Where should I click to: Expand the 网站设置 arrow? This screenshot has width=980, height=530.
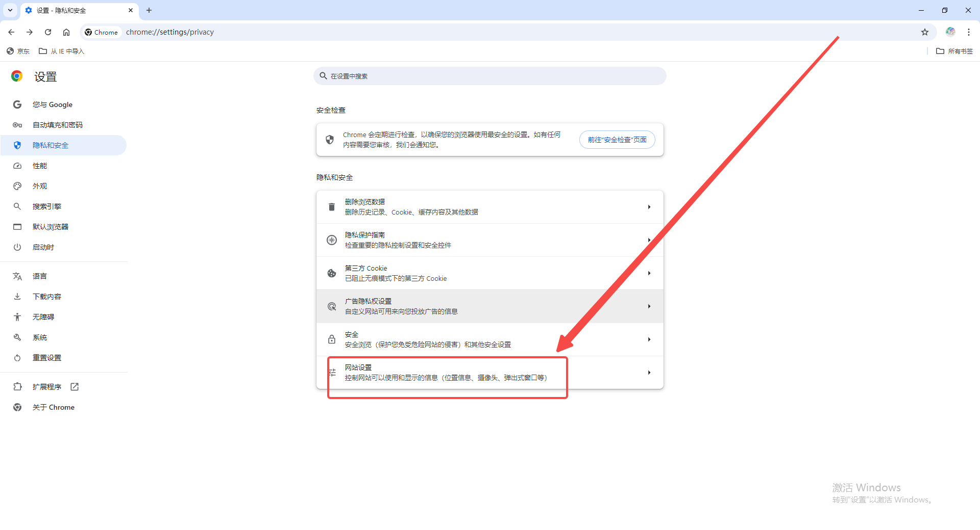tap(649, 373)
